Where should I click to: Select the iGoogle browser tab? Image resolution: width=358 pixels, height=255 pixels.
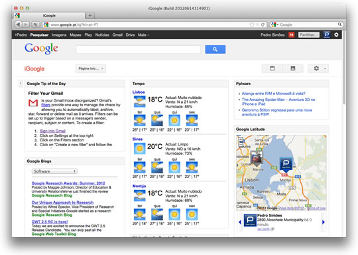49,15
